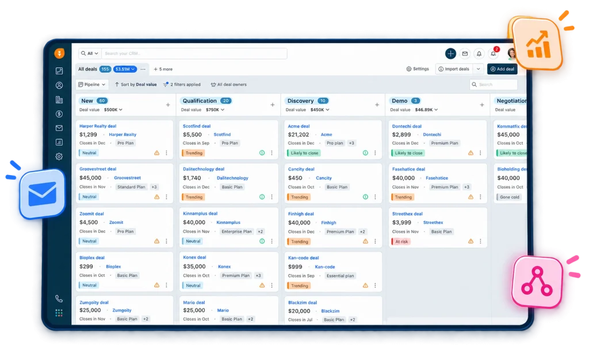This screenshot has height=350, width=589.
Task: Open the user profile avatar
Action: pos(511,54)
